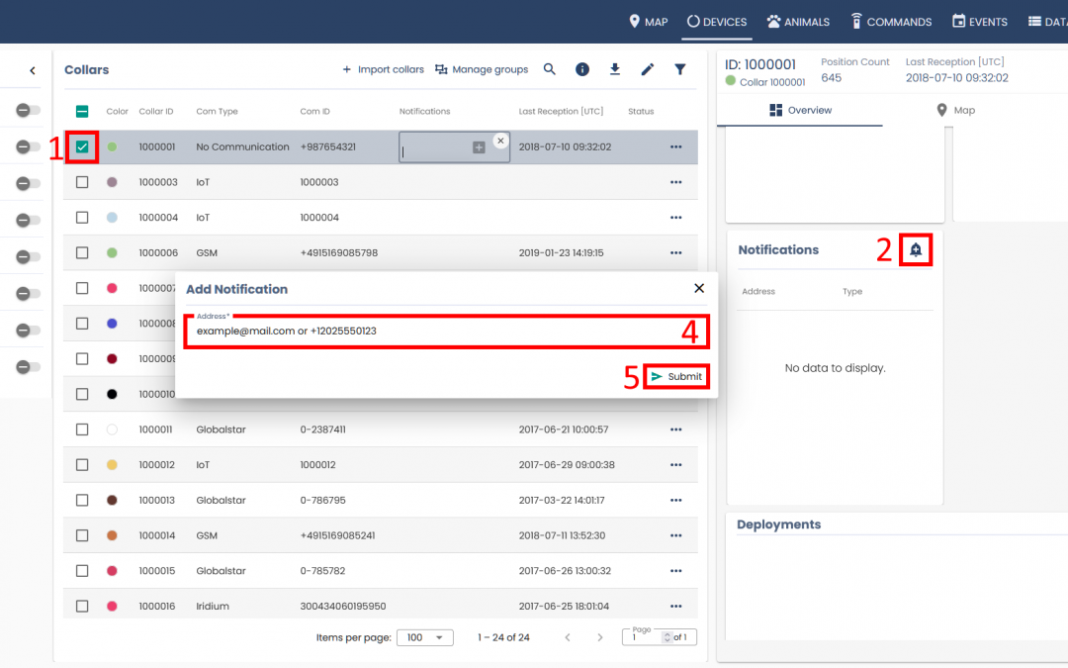
Task: Click Import collars button
Action: tap(383, 69)
